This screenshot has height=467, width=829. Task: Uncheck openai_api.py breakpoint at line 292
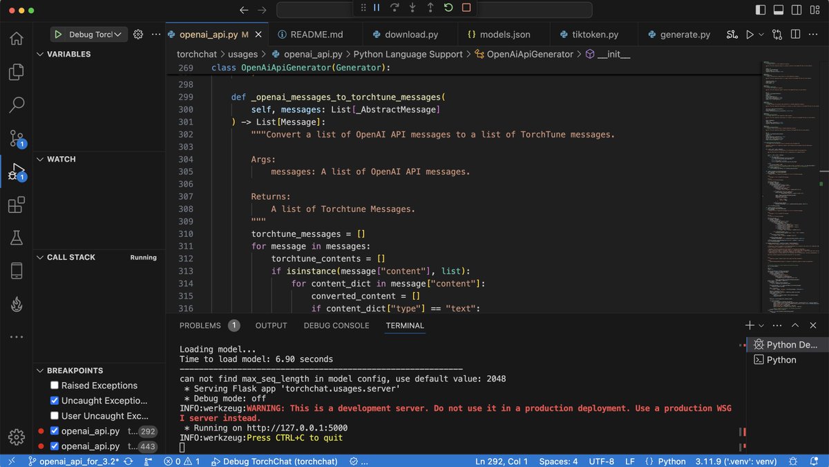tap(55, 431)
